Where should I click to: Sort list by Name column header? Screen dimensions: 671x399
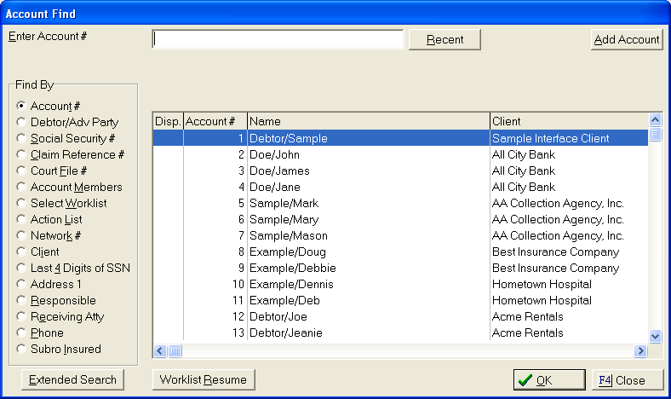tap(368, 121)
